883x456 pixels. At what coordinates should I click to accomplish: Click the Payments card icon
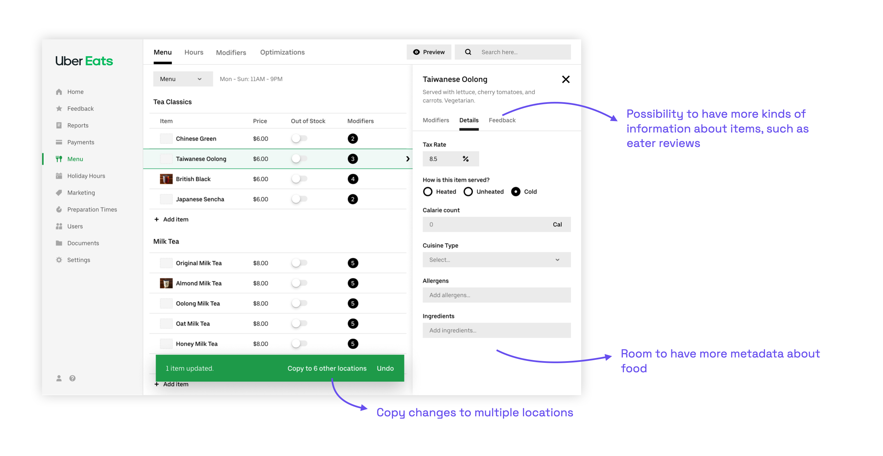point(59,142)
